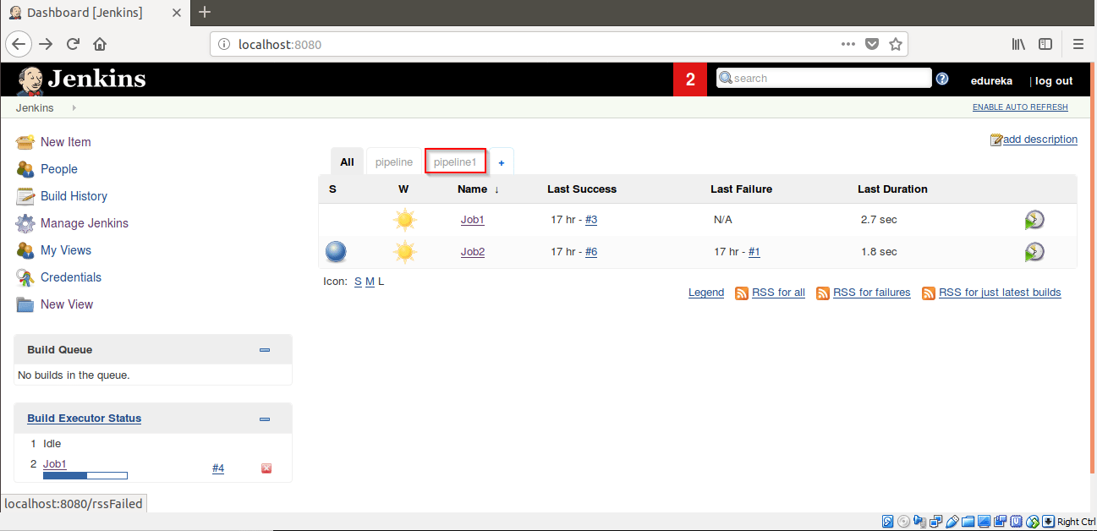This screenshot has height=531, width=1097.
Task: Cancel the running Job1 build
Action: coord(266,468)
